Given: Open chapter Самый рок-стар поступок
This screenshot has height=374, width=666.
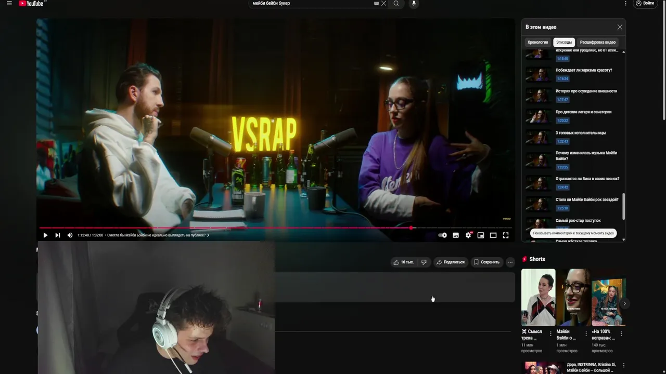Looking at the screenshot, I should pyautogui.click(x=578, y=220).
